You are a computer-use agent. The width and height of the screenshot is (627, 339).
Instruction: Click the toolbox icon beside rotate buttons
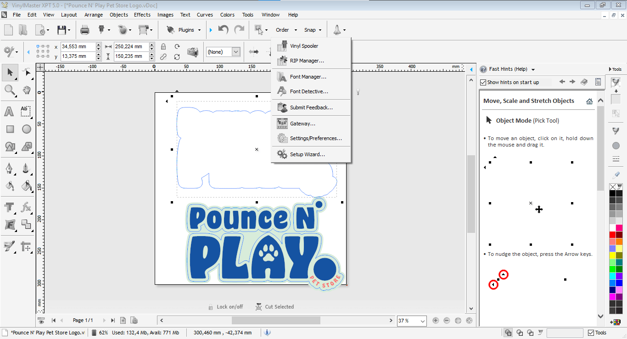coord(193,51)
